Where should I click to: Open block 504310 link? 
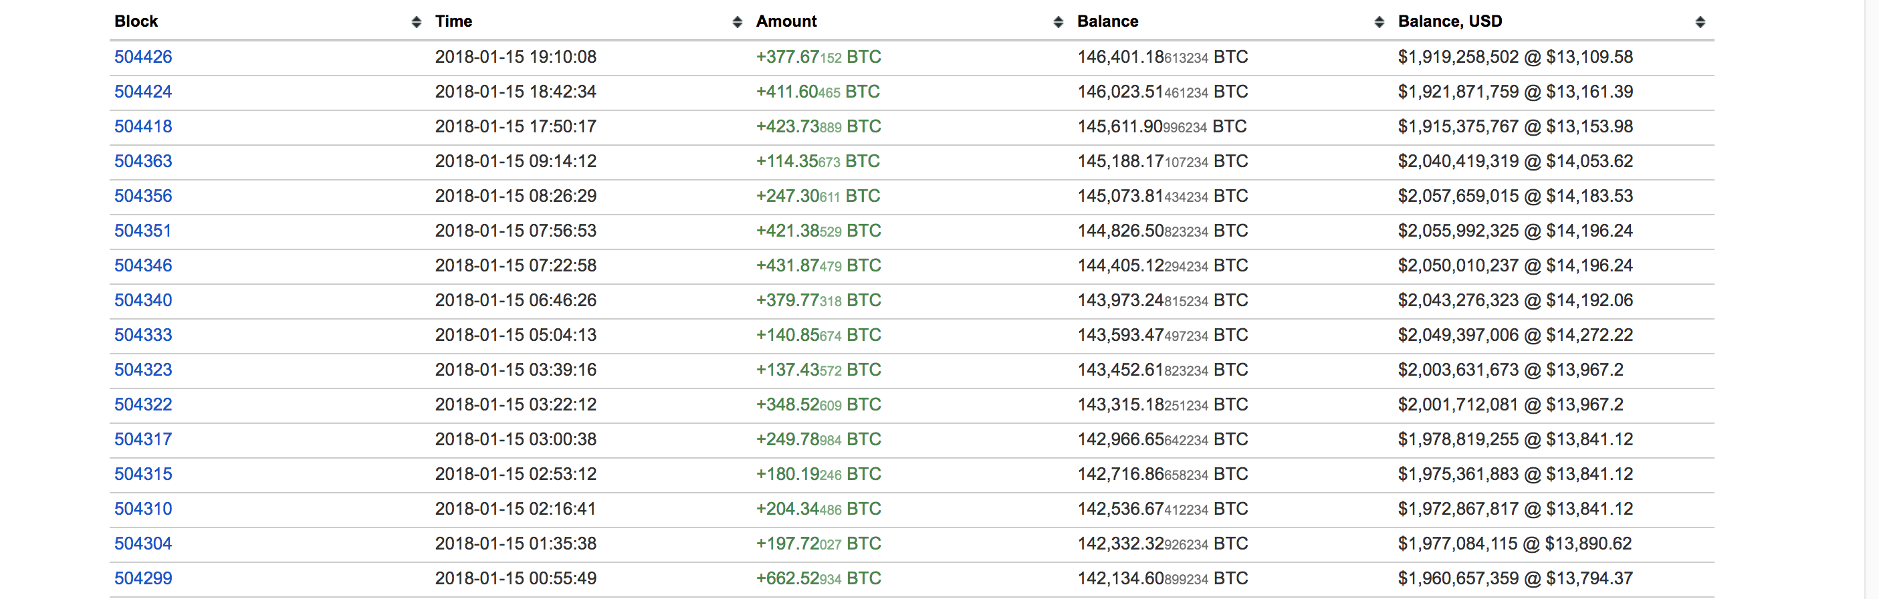(x=143, y=509)
